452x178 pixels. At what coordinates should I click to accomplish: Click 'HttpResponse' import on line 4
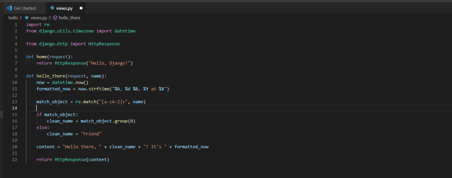click(104, 44)
